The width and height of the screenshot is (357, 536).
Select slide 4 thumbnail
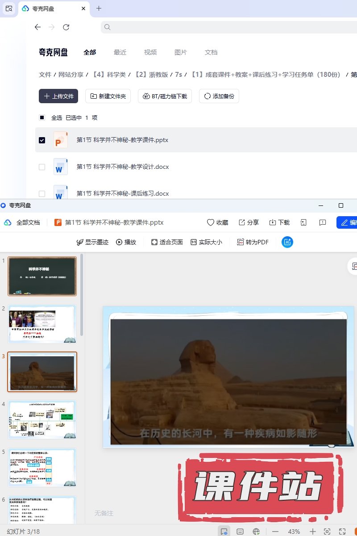point(42,419)
